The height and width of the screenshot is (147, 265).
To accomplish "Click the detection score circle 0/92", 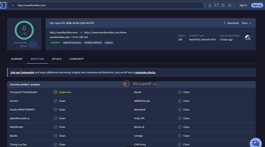I will [24, 30].
